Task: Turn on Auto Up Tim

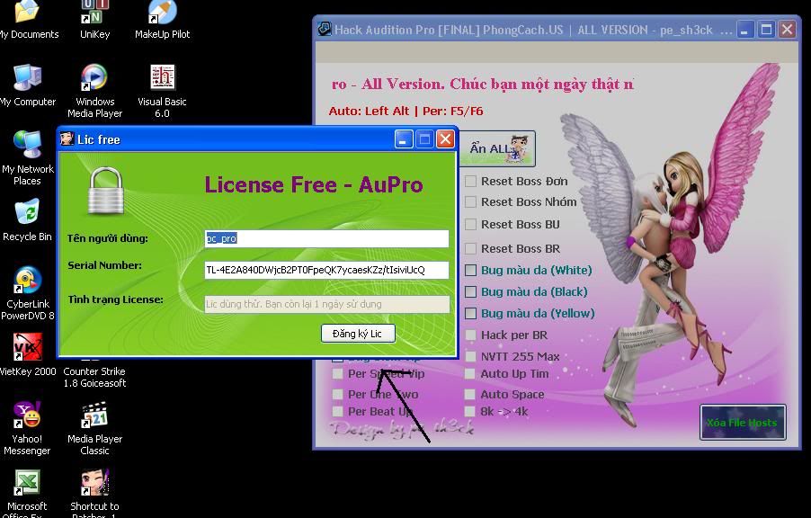Action: pyautogui.click(x=469, y=373)
